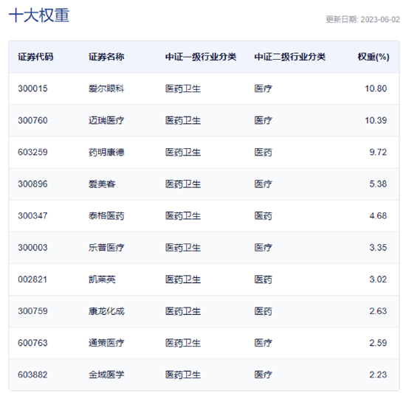Click the 十大权重 heading
The width and height of the screenshot is (406, 393).
[x=39, y=15]
